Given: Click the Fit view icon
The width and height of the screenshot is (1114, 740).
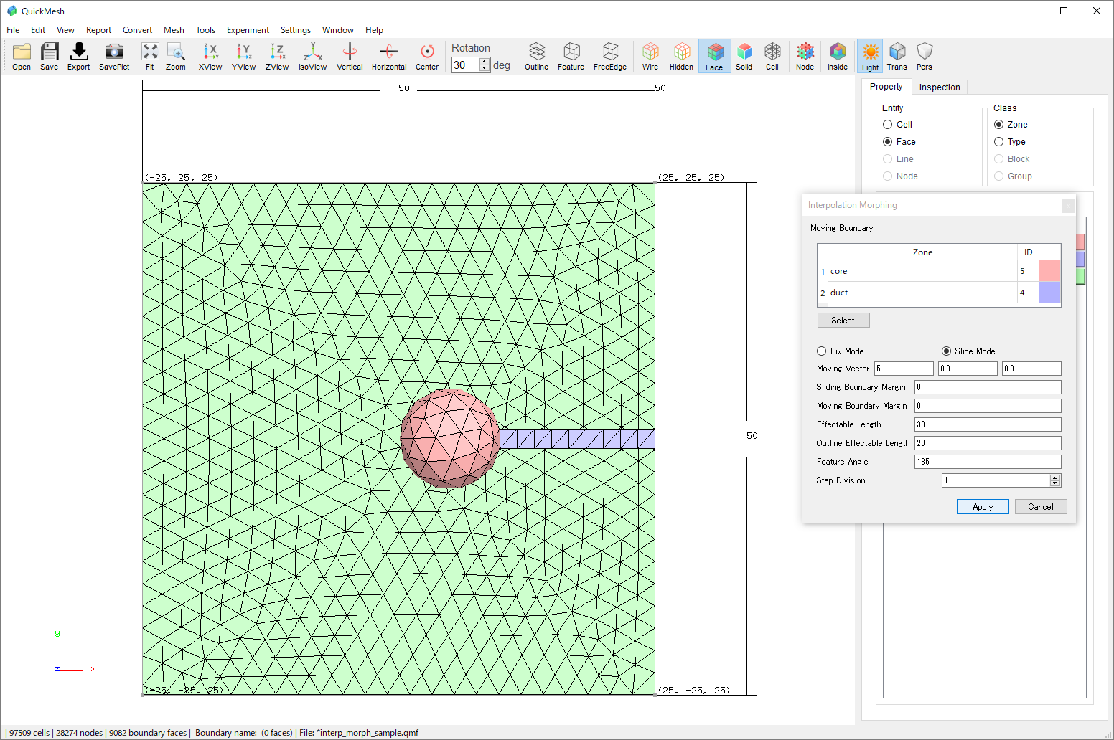Looking at the screenshot, I should 150,55.
